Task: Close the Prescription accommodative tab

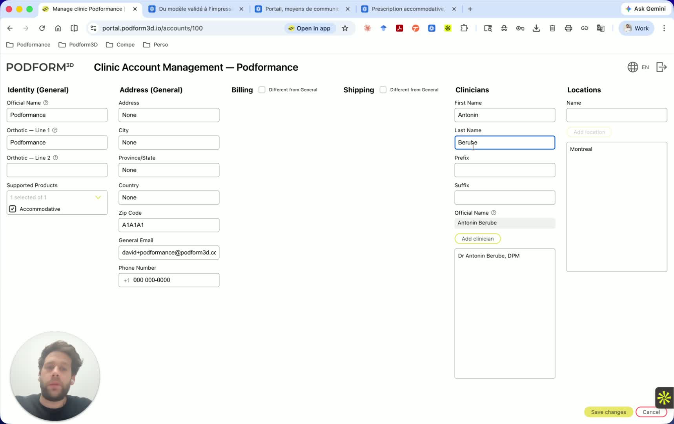Action: tap(454, 9)
